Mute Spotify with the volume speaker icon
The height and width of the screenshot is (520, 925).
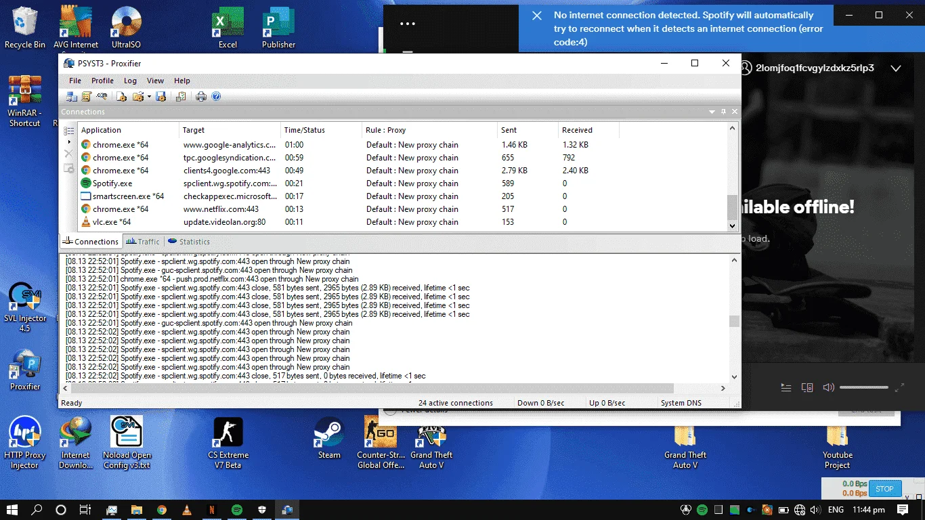click(x=828, y=388)
